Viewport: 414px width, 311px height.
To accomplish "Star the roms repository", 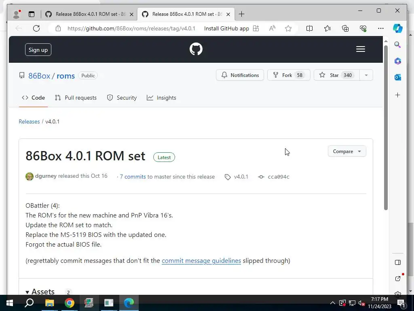I will point(336,75).
